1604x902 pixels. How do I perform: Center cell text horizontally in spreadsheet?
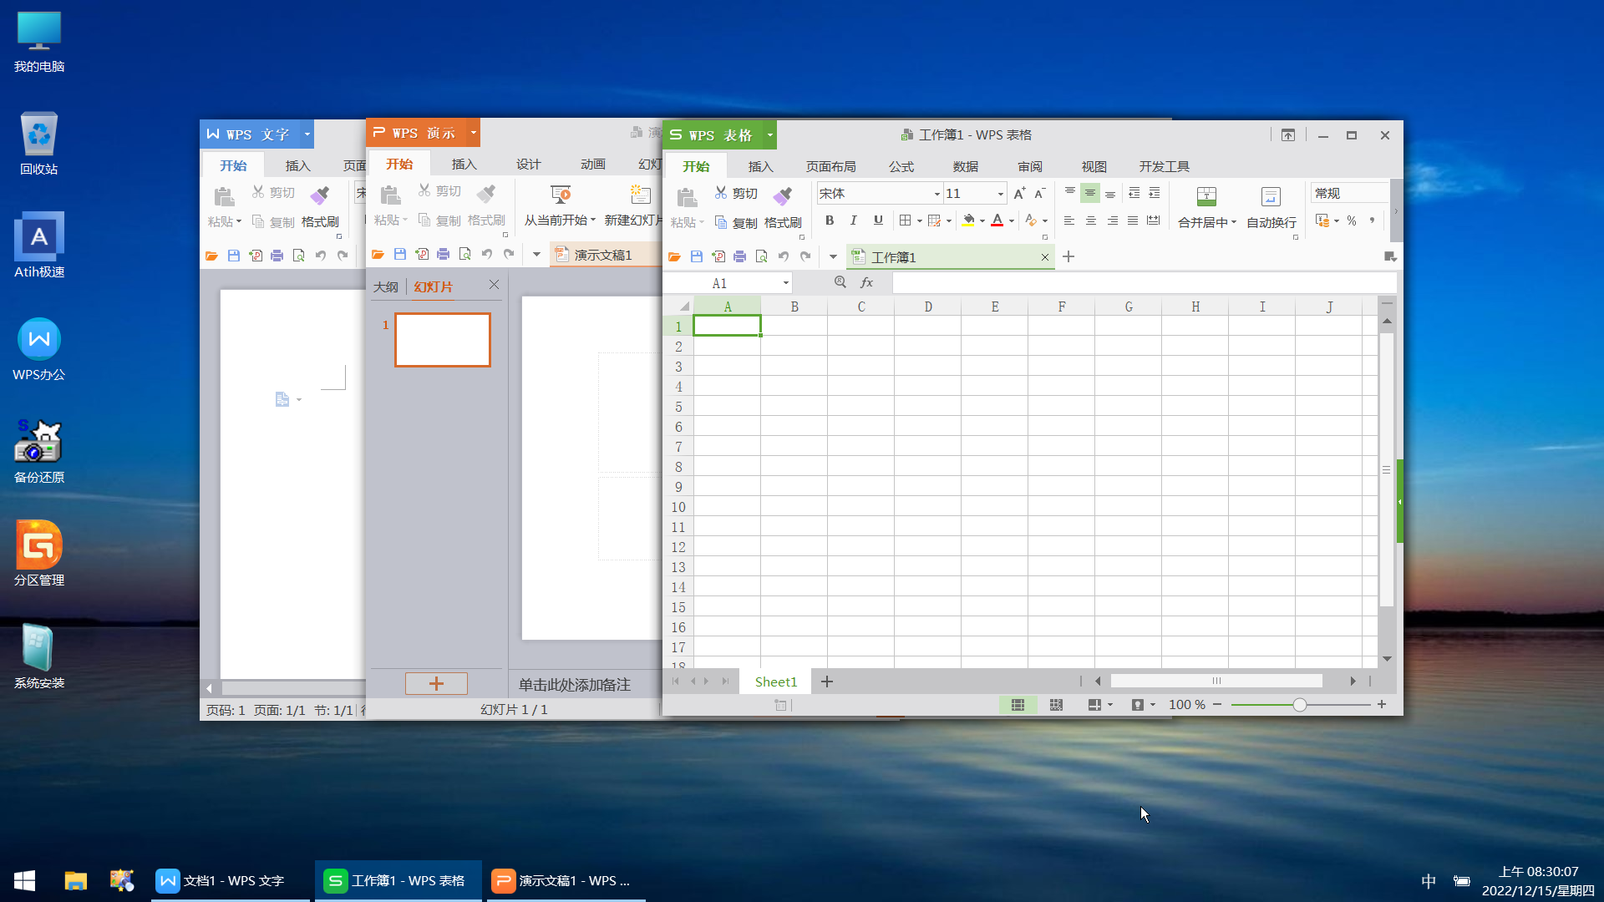click(1091, 220)
